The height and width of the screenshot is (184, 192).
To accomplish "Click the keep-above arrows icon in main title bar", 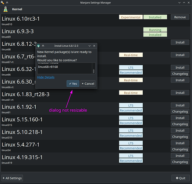I will [x=7, y=3].
